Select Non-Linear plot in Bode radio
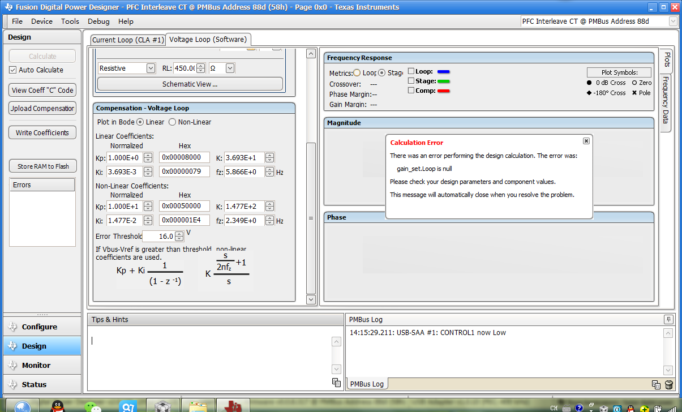This screenshot has height=412, width=682. (173, 122)
